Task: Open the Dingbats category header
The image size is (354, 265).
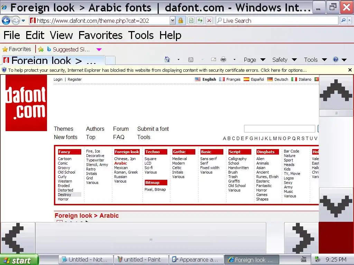Action: (x=268, y=152)
